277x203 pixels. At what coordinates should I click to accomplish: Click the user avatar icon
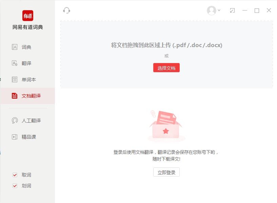pos(212,11)
